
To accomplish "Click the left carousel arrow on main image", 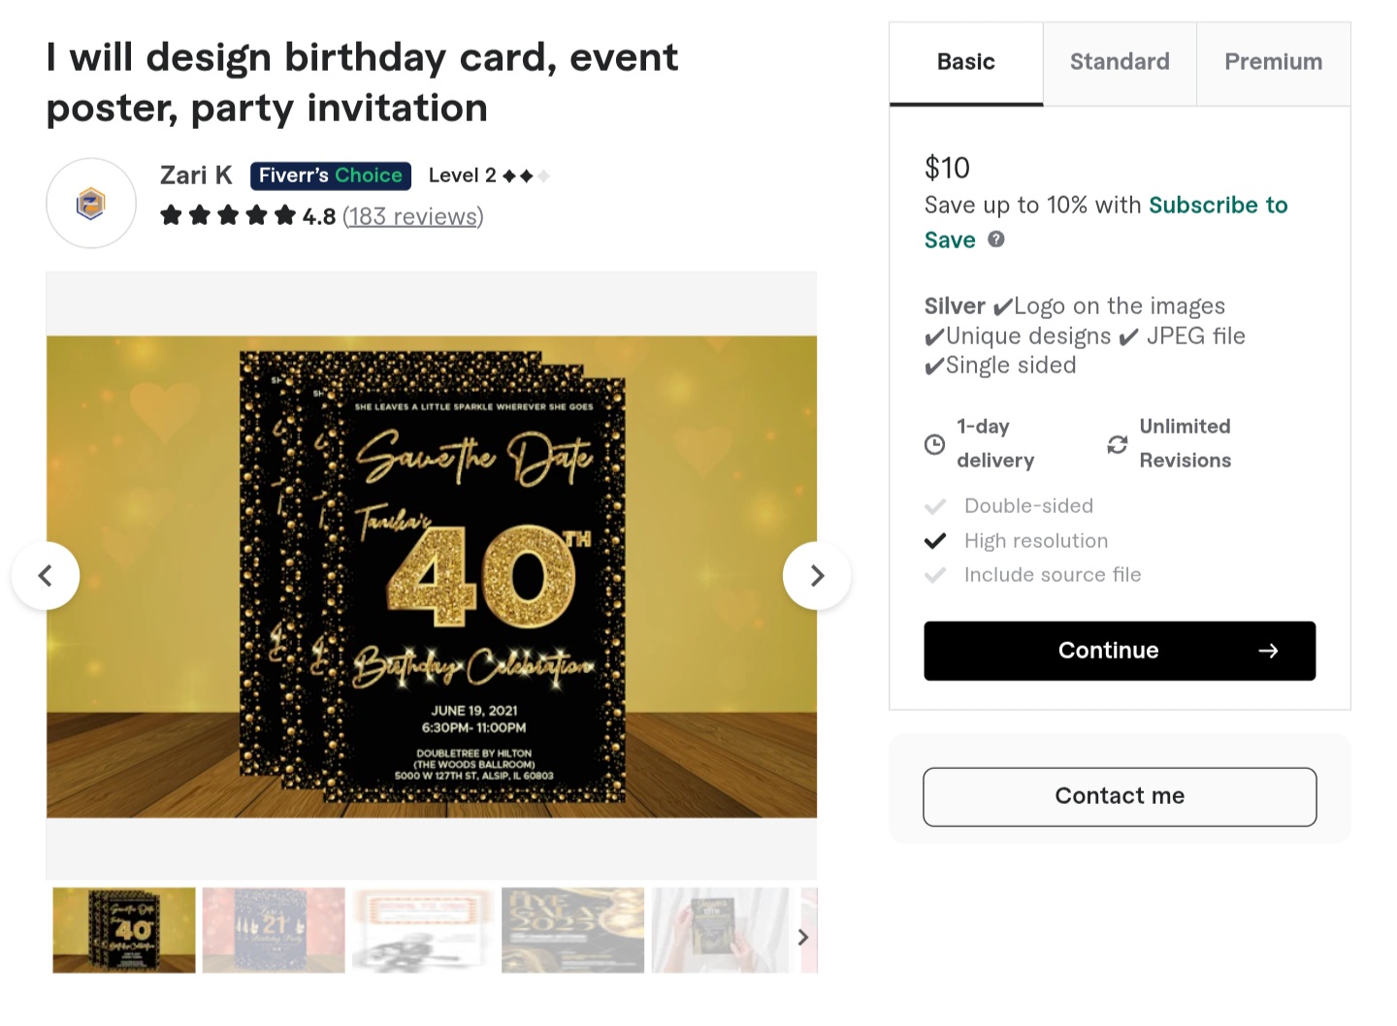I will 46,575.
